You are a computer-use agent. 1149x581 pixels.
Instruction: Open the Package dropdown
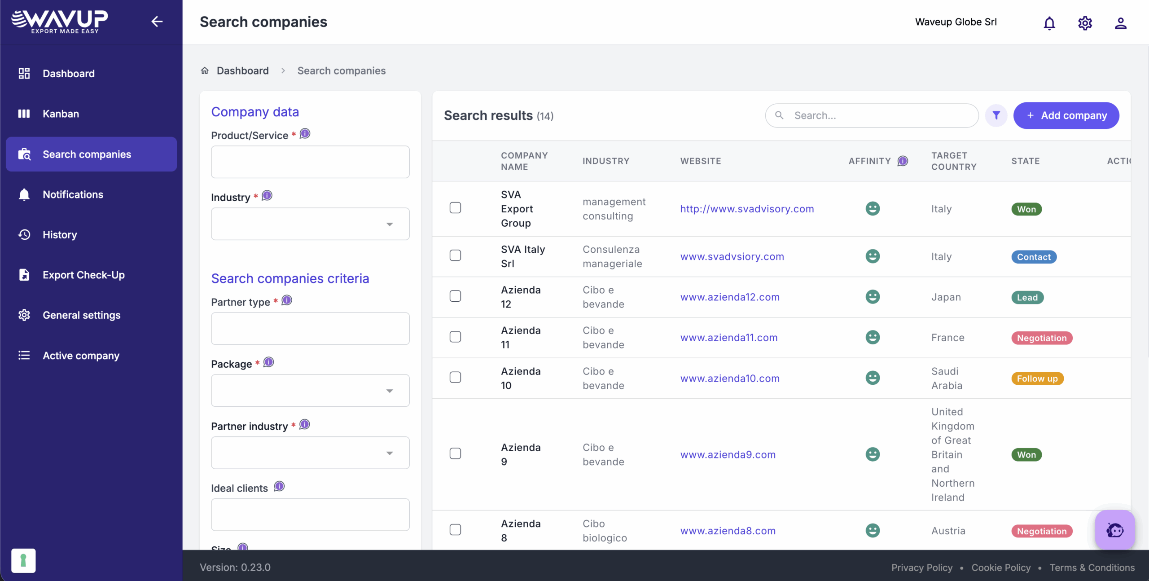point(310,391)
